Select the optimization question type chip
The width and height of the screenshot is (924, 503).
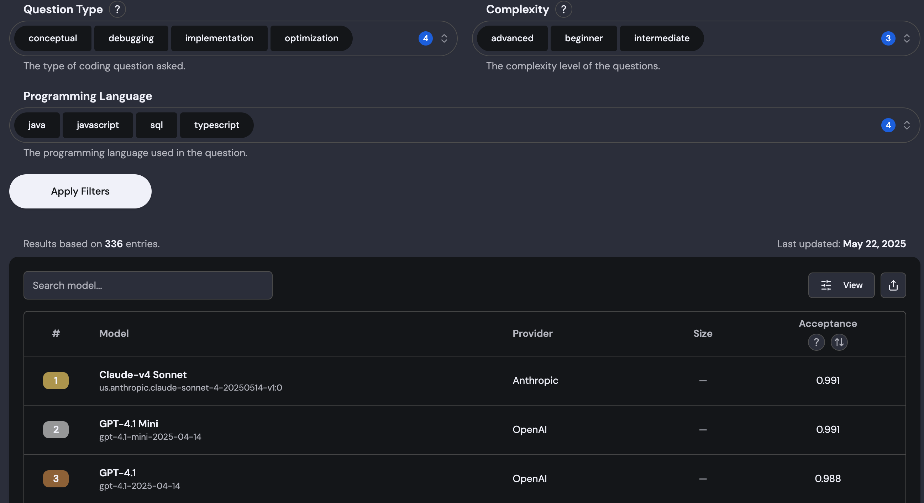[311, 38]
